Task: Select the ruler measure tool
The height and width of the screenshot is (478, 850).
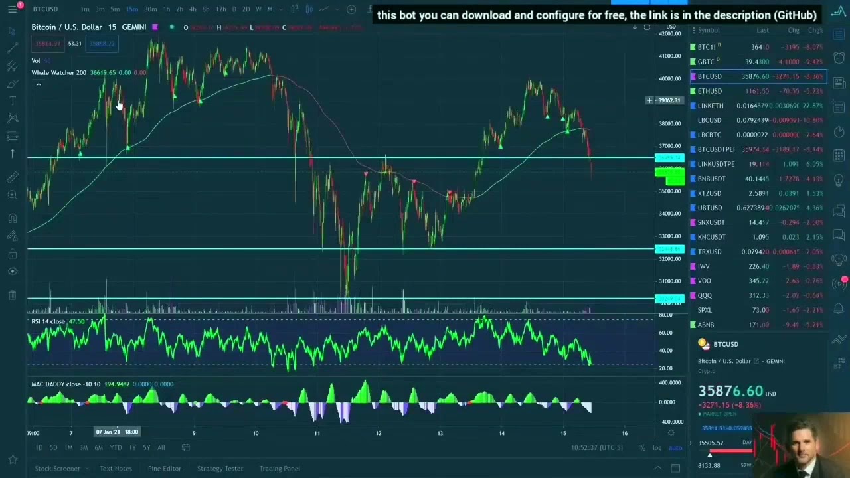Action: pyautogui.click(x=12, y=177)
